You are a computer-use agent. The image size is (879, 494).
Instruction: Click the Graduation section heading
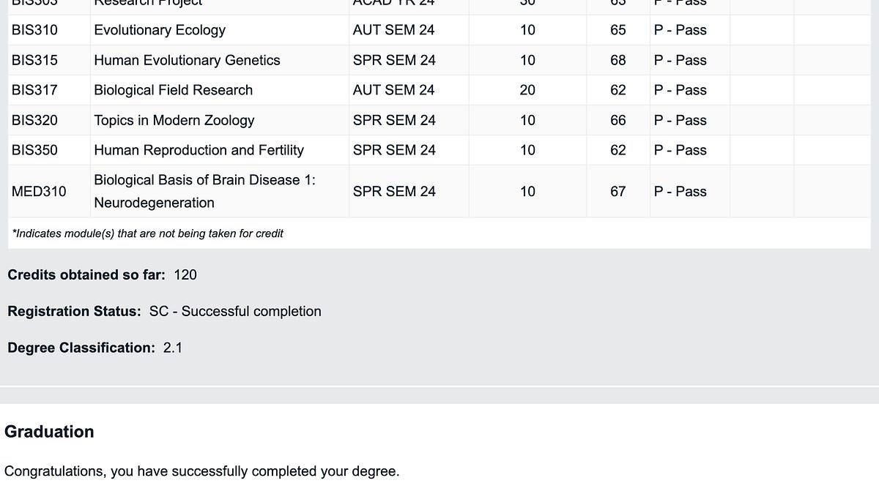[x=49, y=432]
